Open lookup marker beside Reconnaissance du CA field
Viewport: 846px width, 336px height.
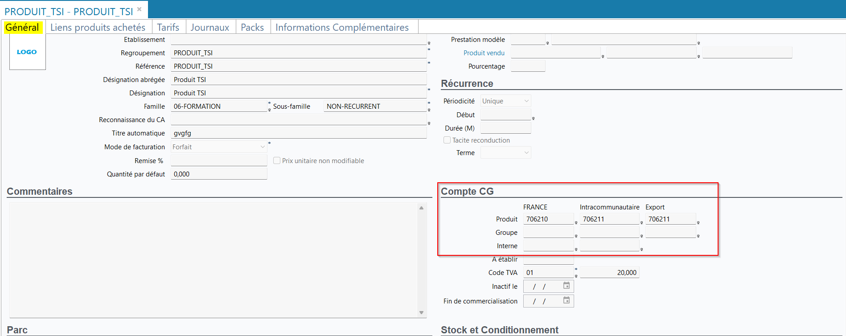pos(429,123)
